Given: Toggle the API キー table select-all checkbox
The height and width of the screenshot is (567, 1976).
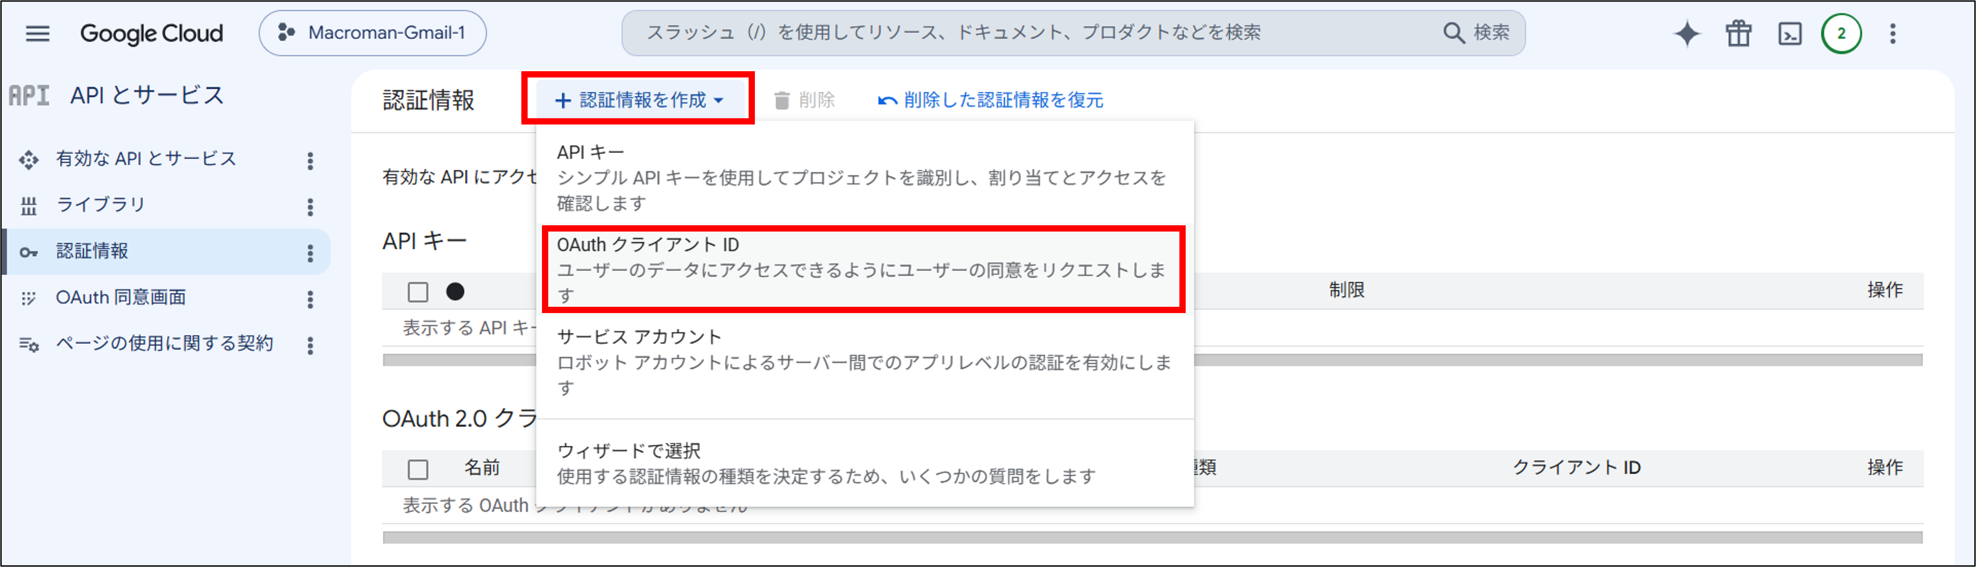Looking at the screenshot, I should coord(418,292).
